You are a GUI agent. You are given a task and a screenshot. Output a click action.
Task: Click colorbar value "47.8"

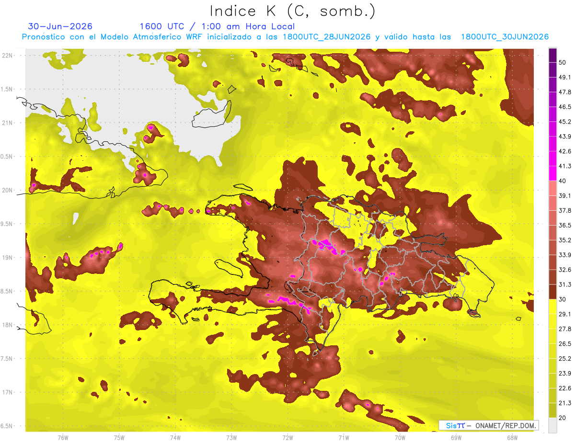(565, 92)
